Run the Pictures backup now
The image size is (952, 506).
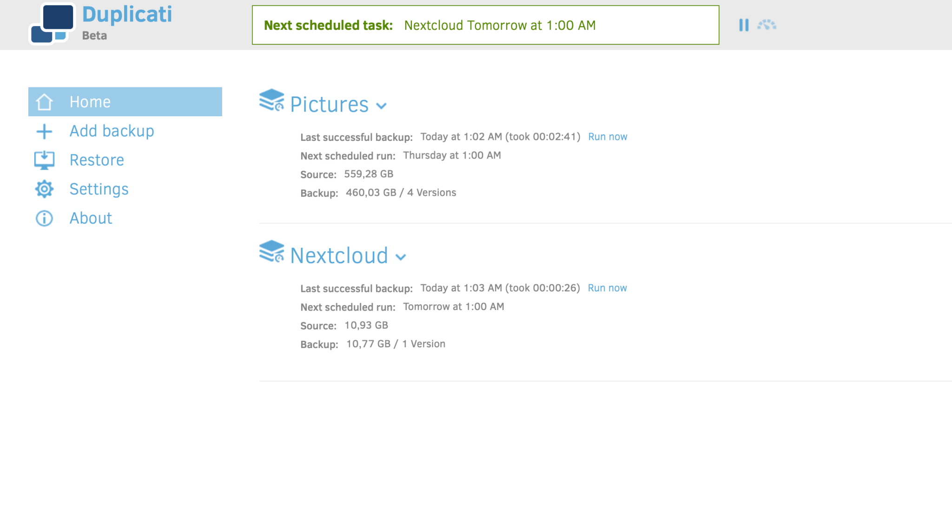click(608, 137)
